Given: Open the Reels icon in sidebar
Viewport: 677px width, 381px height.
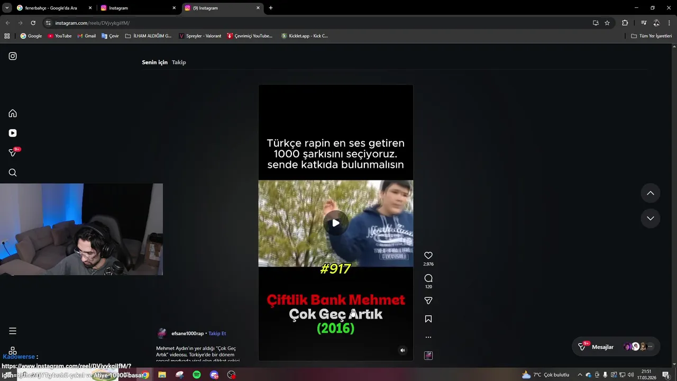Looking at the screenshot, I should click(13, 133).
